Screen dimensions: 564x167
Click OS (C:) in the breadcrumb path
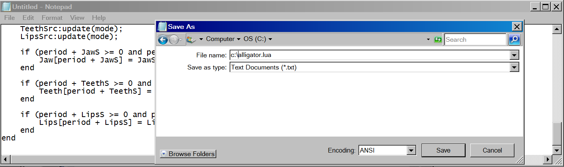tap(255, 39)
